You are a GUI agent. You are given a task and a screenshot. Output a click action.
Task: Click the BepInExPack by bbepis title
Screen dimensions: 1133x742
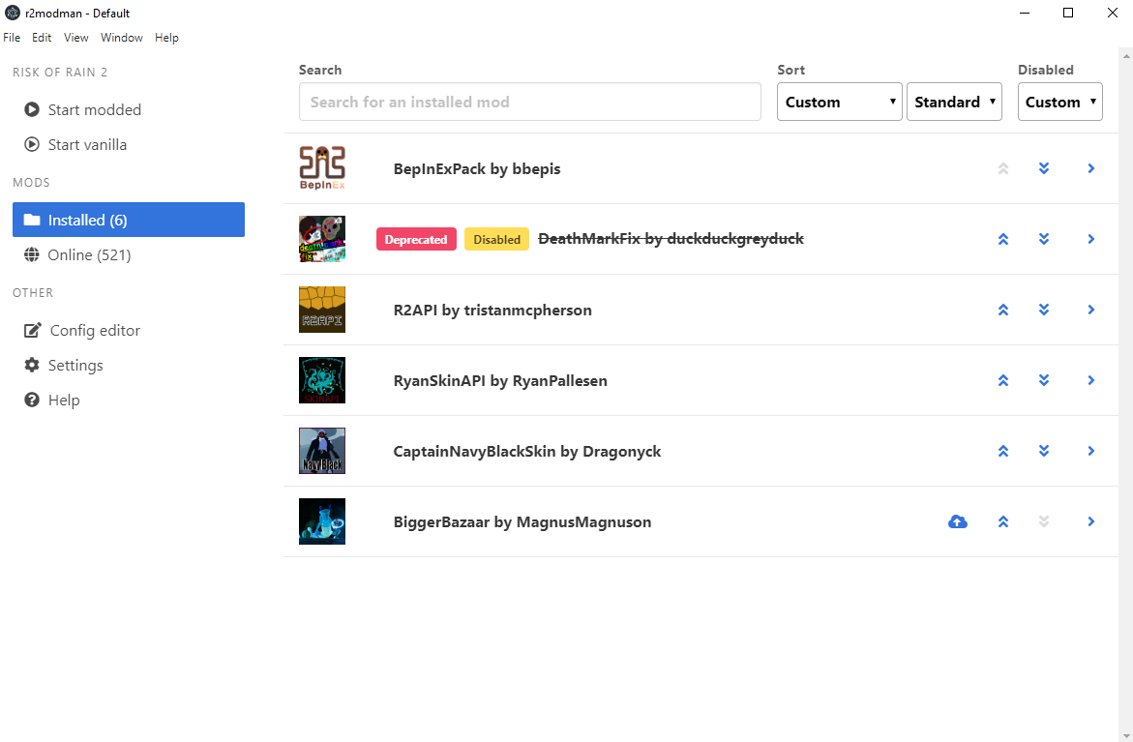(477, 168)
